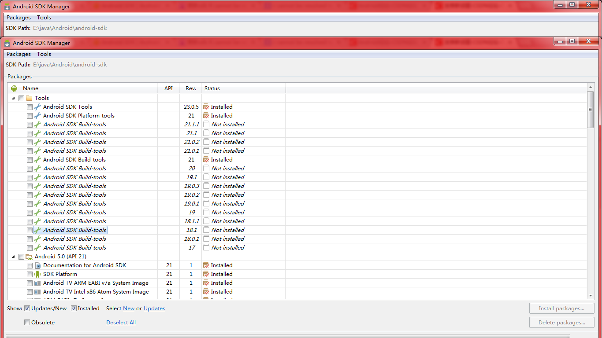Screen dimensions: 602x338
Task: Click the Installed status icon for SDK Tools
Action: [206, 107]
